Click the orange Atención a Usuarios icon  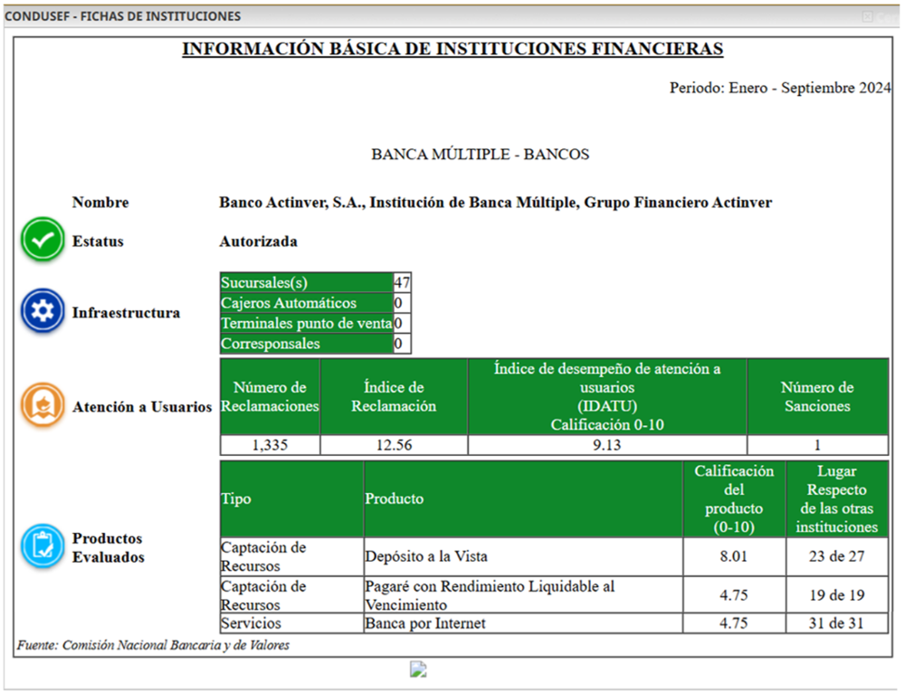tap(43, 405)
